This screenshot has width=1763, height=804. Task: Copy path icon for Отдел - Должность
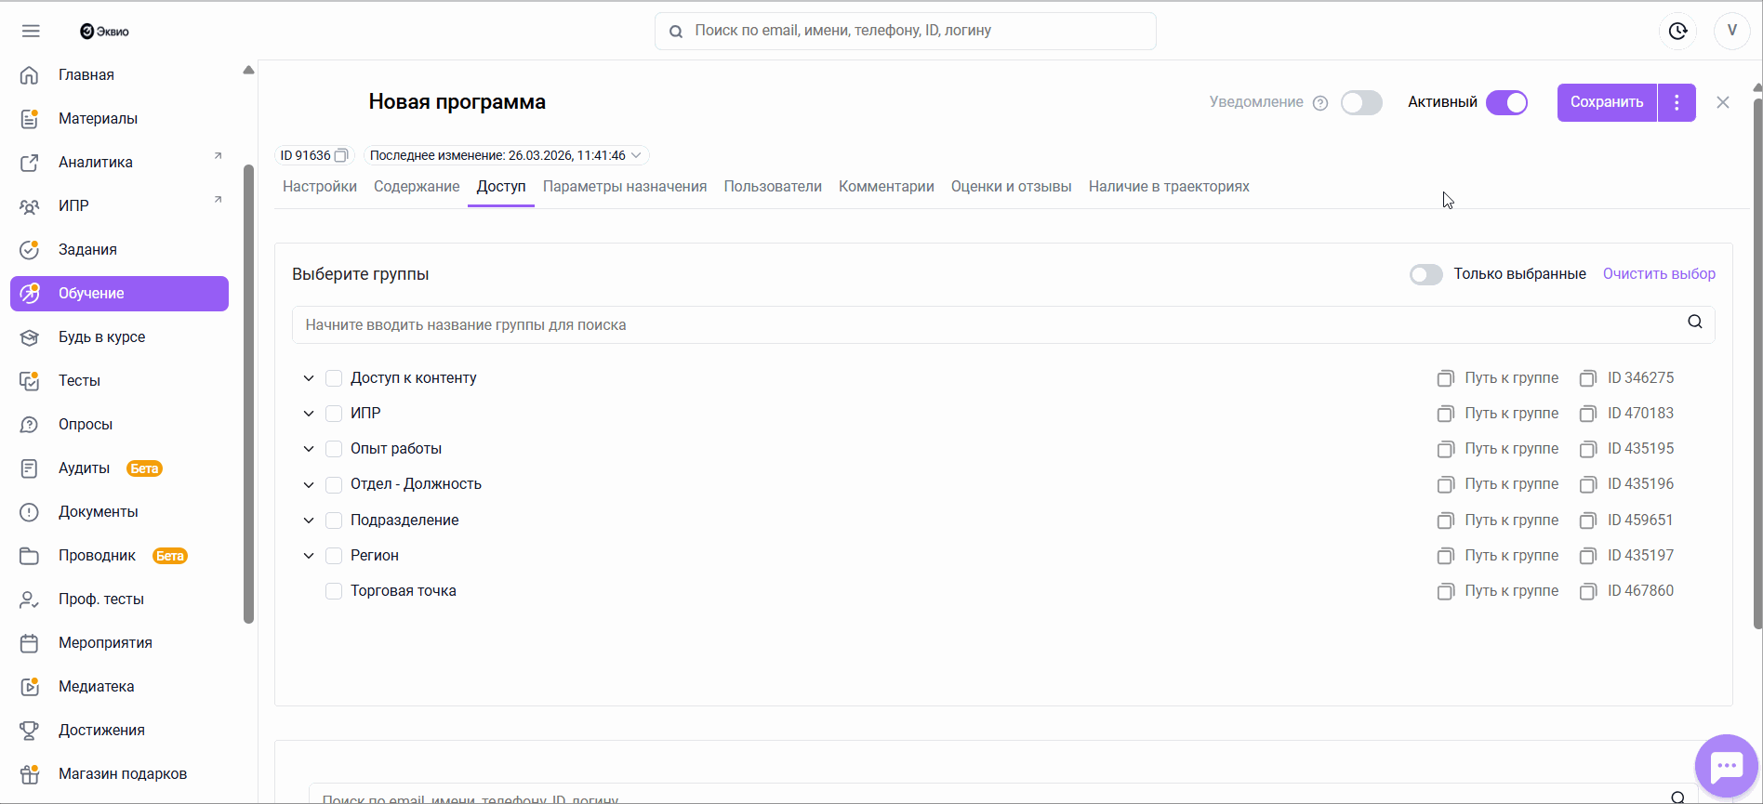pyautogui.click(x=1446, y=484)
